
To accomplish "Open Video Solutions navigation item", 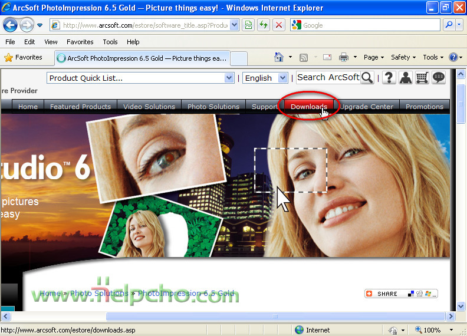I will pos(149,107).
